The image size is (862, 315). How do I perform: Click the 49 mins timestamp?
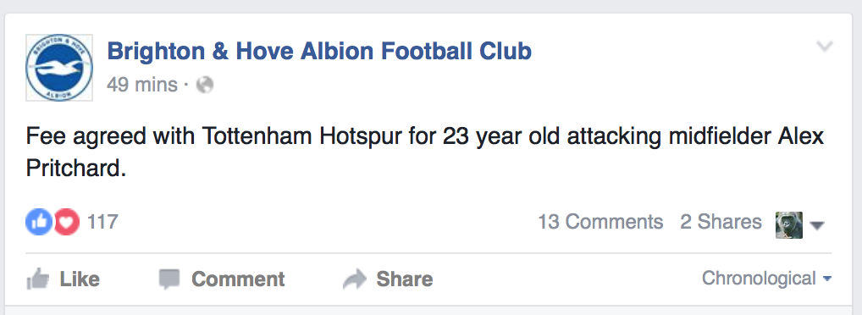tap(142, 85)
